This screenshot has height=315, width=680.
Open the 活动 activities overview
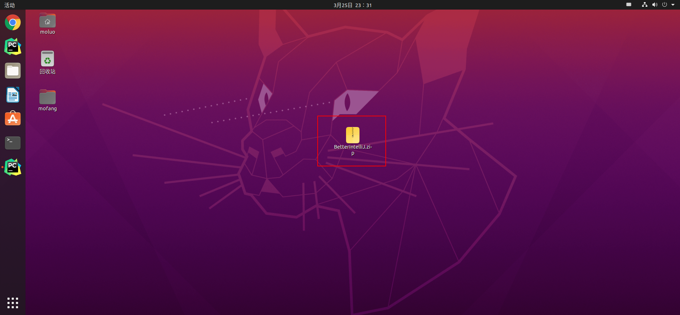10,5
